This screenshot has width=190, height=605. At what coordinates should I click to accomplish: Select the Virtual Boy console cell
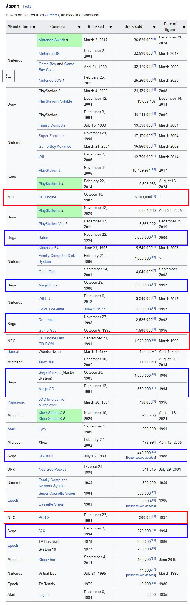click(x=60, y=573)
